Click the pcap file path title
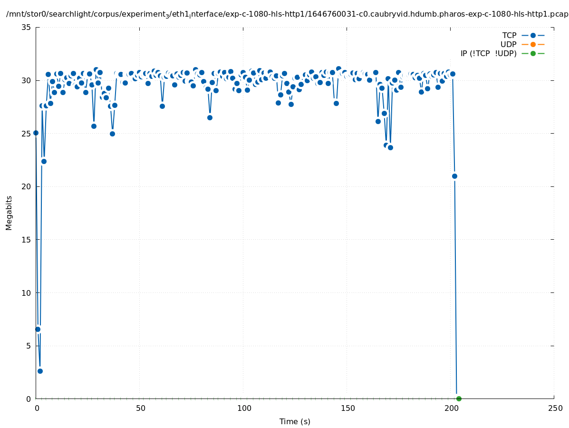Screen dimensions: 569x428 [287, 14]
